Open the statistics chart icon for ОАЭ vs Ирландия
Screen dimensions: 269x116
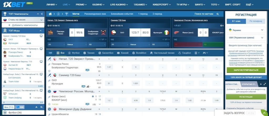click(x=88, y=86)
